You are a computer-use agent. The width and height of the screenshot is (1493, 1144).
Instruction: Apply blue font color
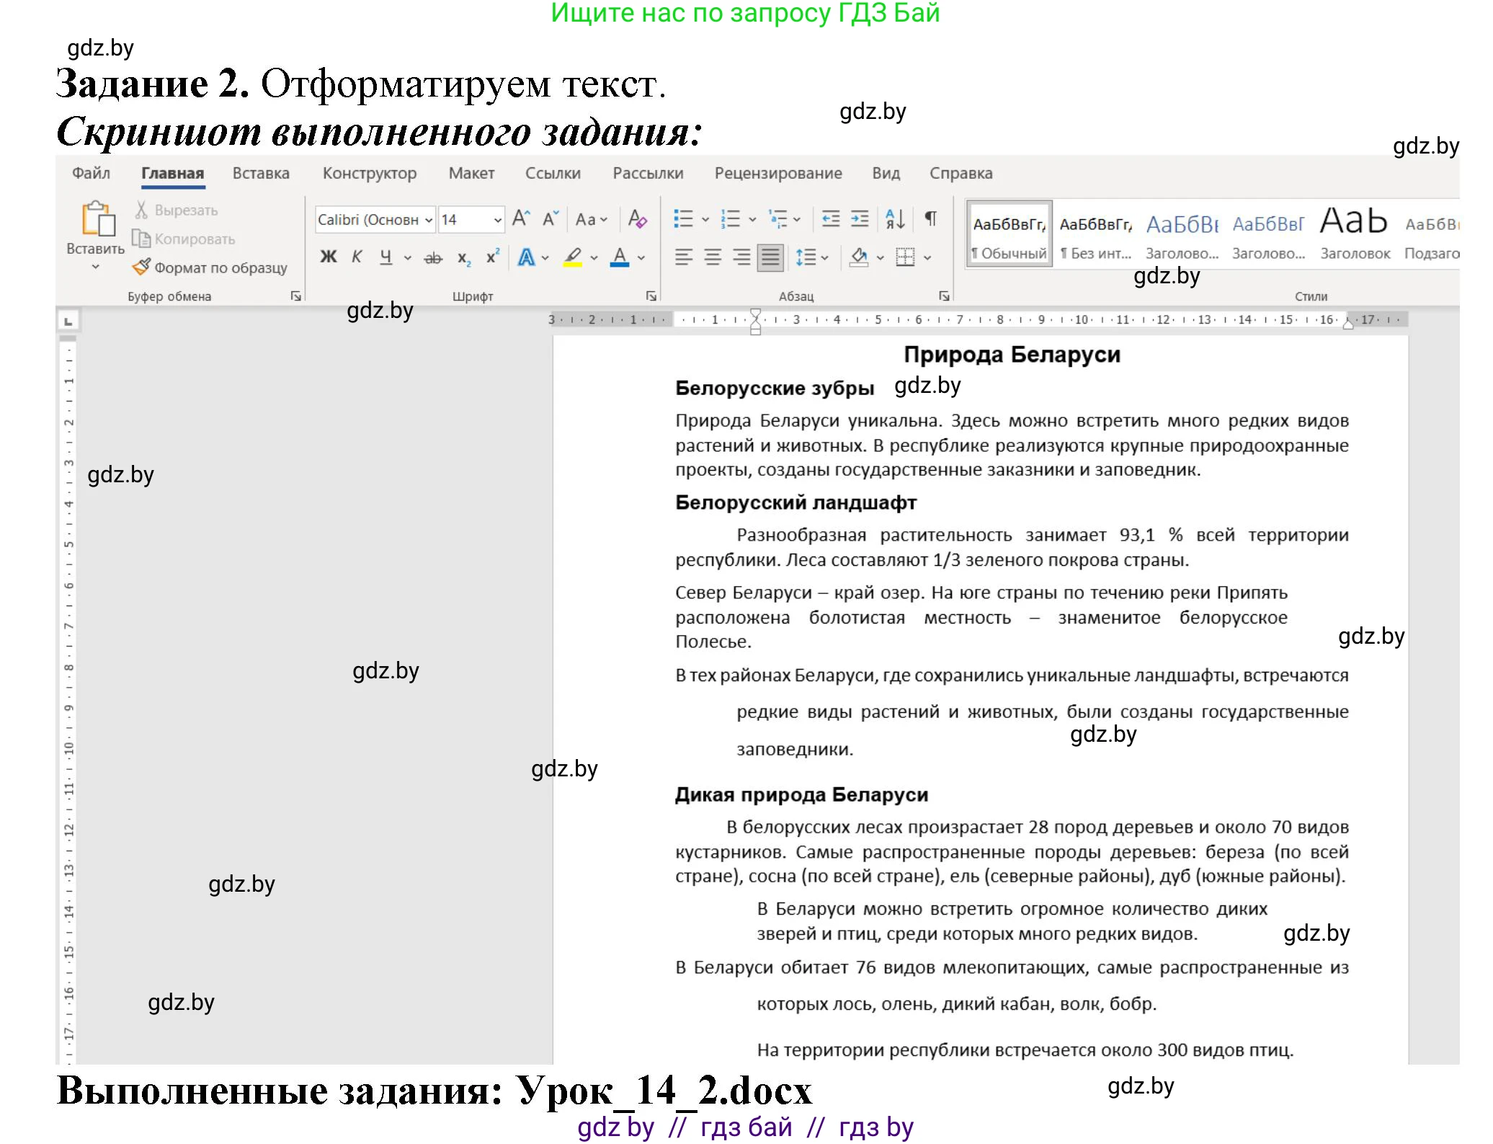[620, 257]
